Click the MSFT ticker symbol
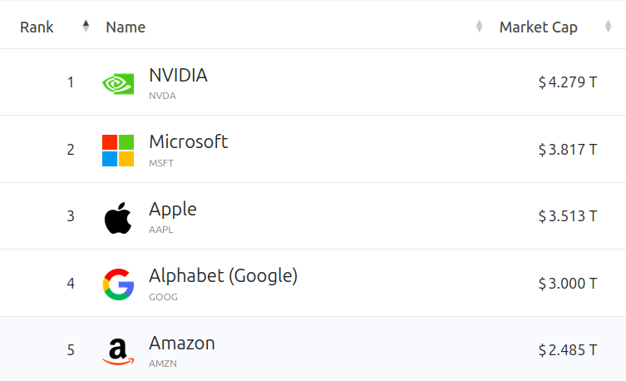The height and width of the screenshot is (381, 626). [161, 162]
